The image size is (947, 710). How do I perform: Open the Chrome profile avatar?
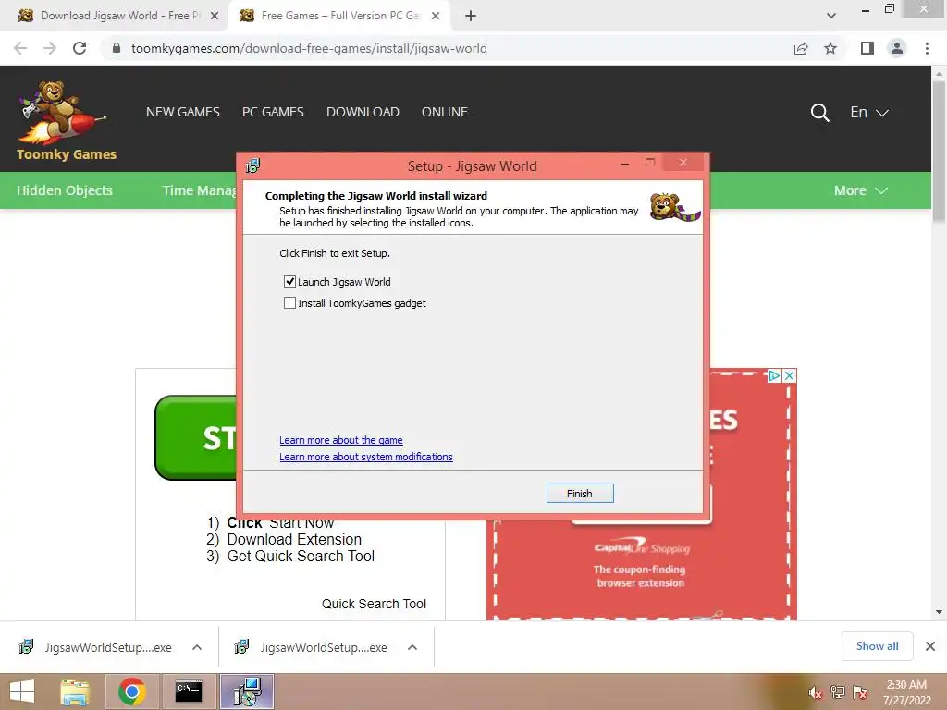click(x=897, y=48)
